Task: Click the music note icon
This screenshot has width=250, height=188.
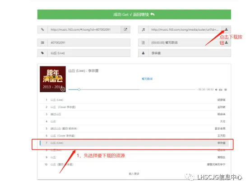Action: point(144,29)
